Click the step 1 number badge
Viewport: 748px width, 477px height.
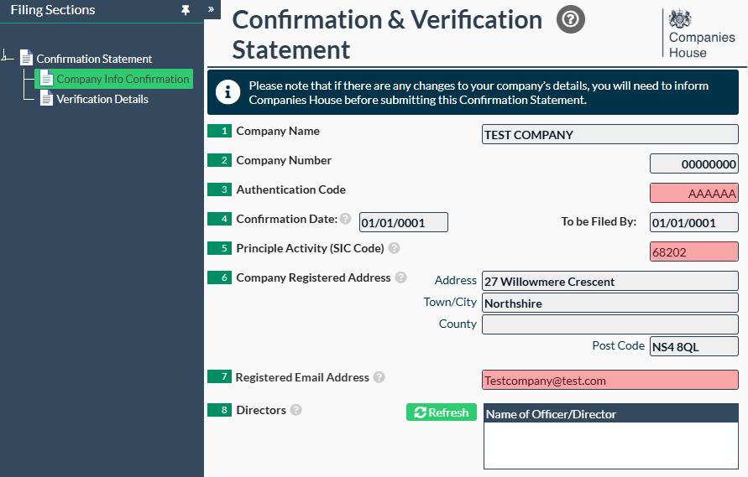[219, 131]
